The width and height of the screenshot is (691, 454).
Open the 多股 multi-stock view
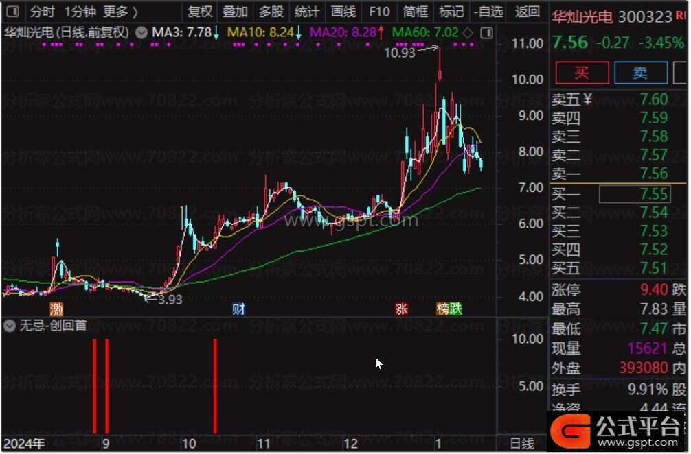tap(271, 12)
